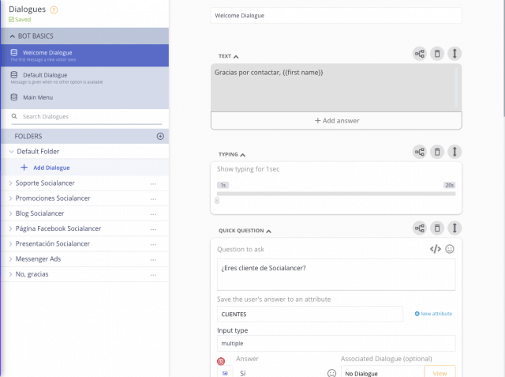This screenshot has height=377, width=505.
Task: Click the typing duration slider track
Action: 336,194
